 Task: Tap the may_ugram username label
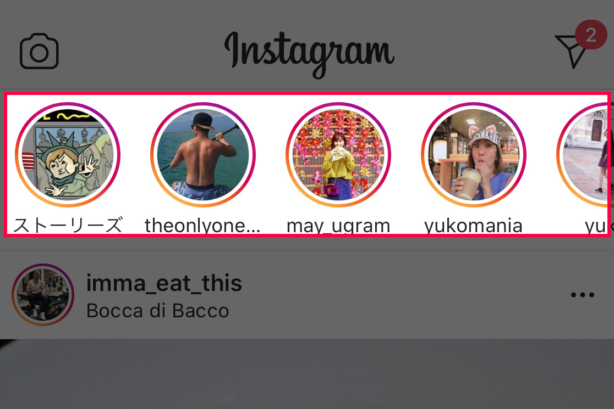point(338,226)
